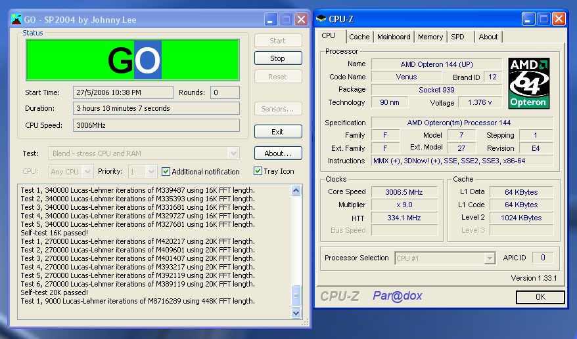The height and width of the screenshot is (339, 577).
Task: Open the CPU affinity dropdown
Action: pyautogui.click(x=87, y=172)
